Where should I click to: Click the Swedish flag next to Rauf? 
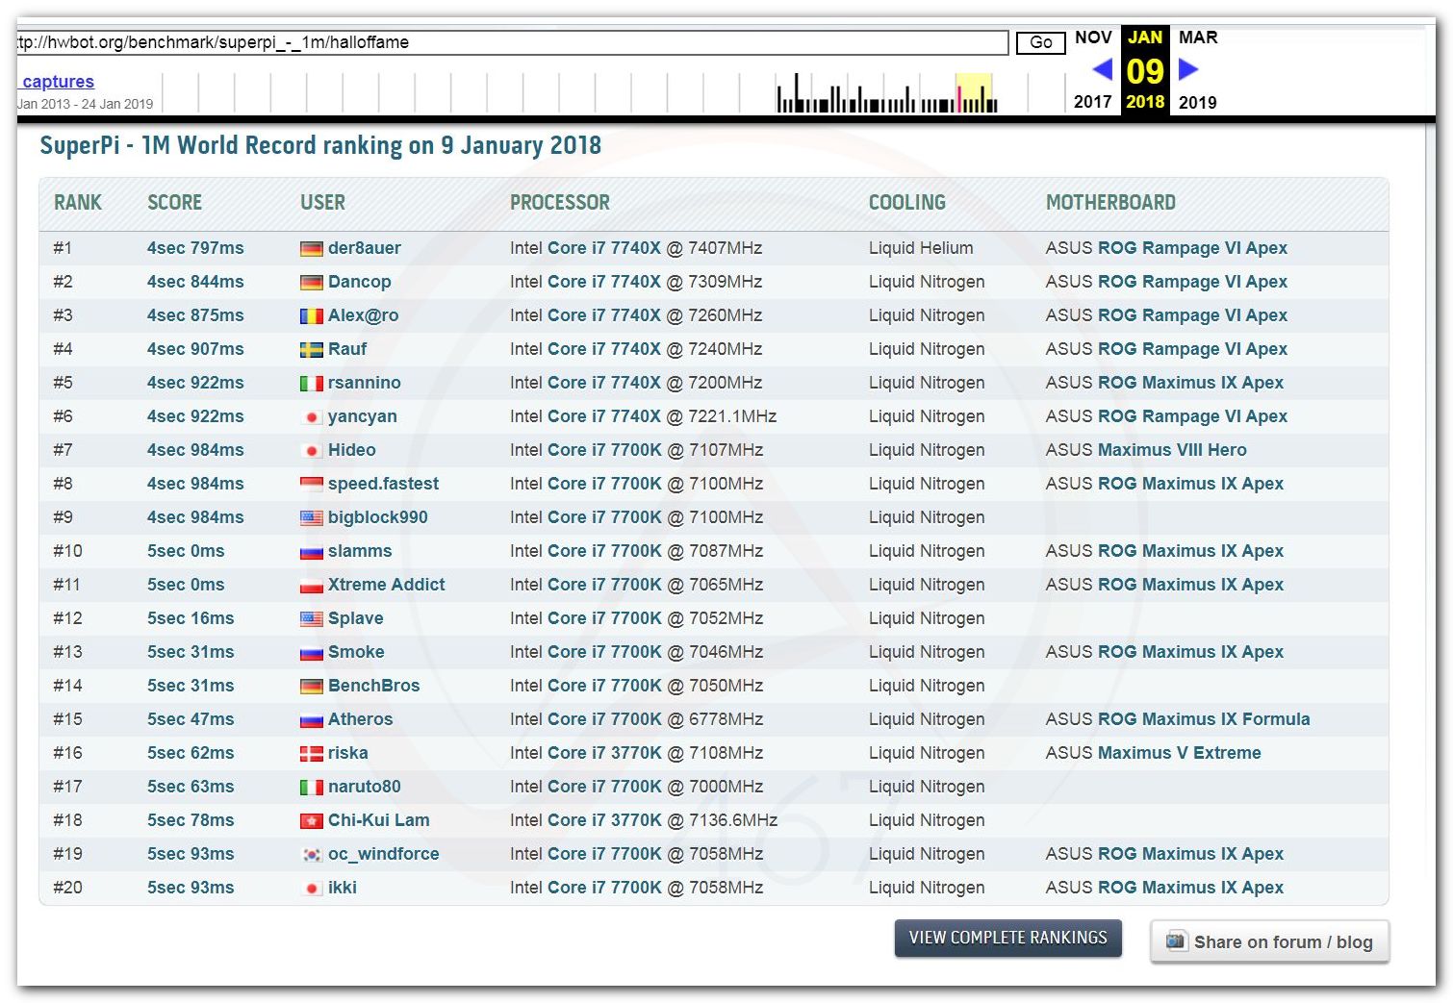[311, 350]
